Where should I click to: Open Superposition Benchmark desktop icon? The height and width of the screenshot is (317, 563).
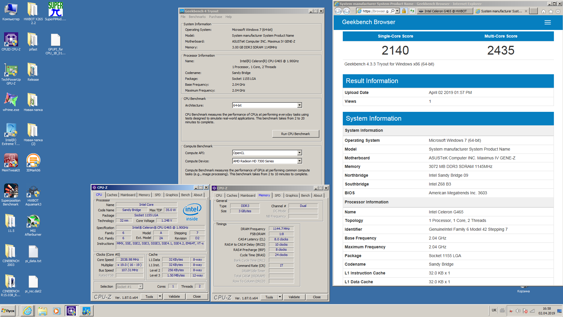(x=11, y=195)
